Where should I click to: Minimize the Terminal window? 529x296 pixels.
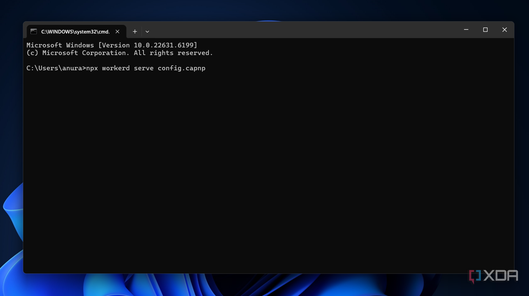(466, 30)
